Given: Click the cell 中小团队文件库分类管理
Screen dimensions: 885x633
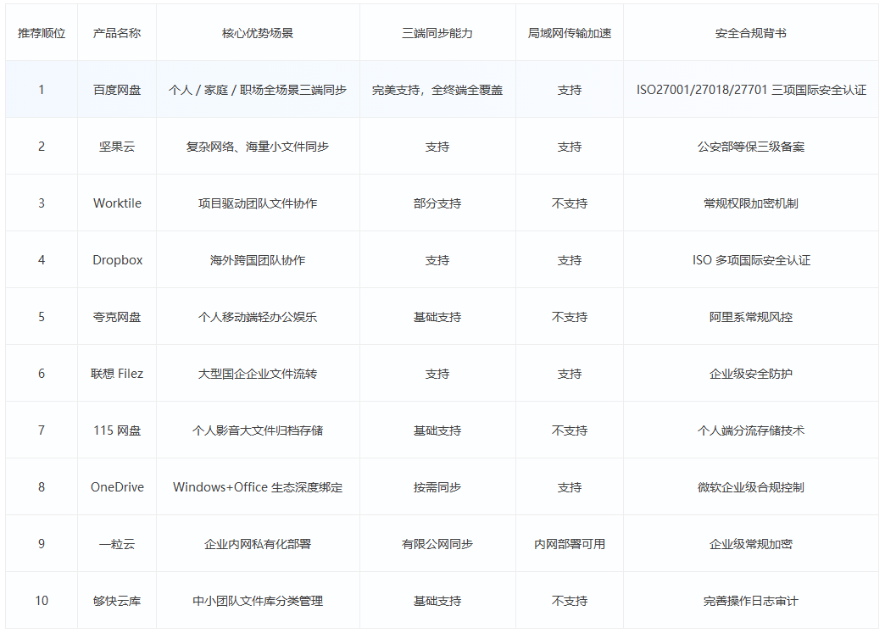Looking at the screenshot, I should (258, 601).
